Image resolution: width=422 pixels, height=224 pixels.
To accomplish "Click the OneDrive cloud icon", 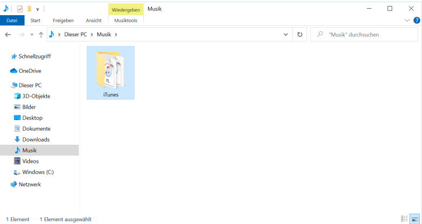I will tap(14, 71).
